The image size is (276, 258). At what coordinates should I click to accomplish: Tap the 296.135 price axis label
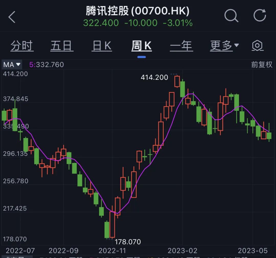[x=15, y=154]
